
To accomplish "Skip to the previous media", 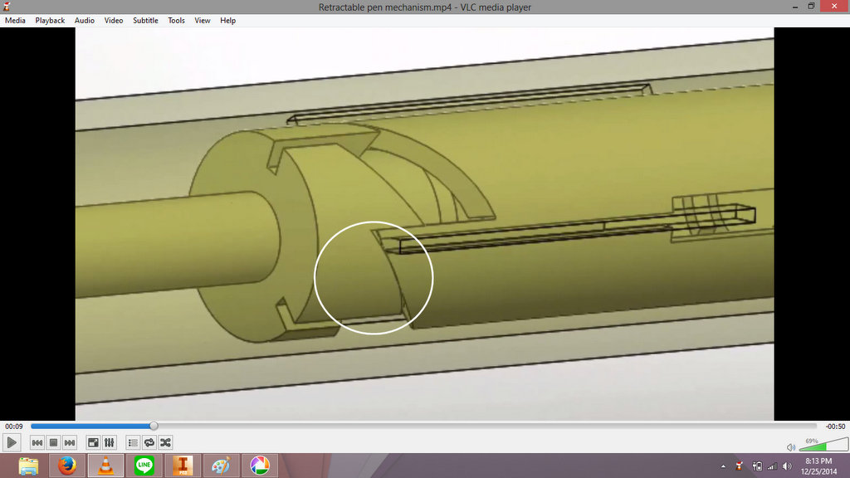I will (37, 442).
